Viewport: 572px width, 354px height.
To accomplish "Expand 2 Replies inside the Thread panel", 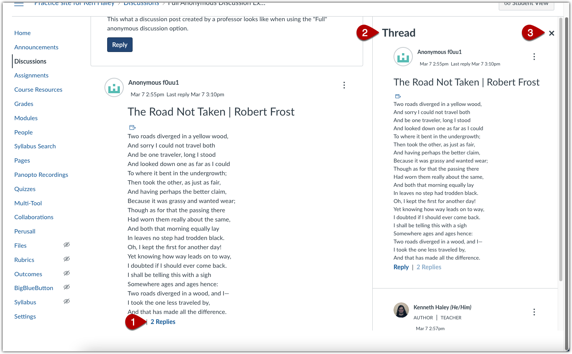I will pos(429,267).
